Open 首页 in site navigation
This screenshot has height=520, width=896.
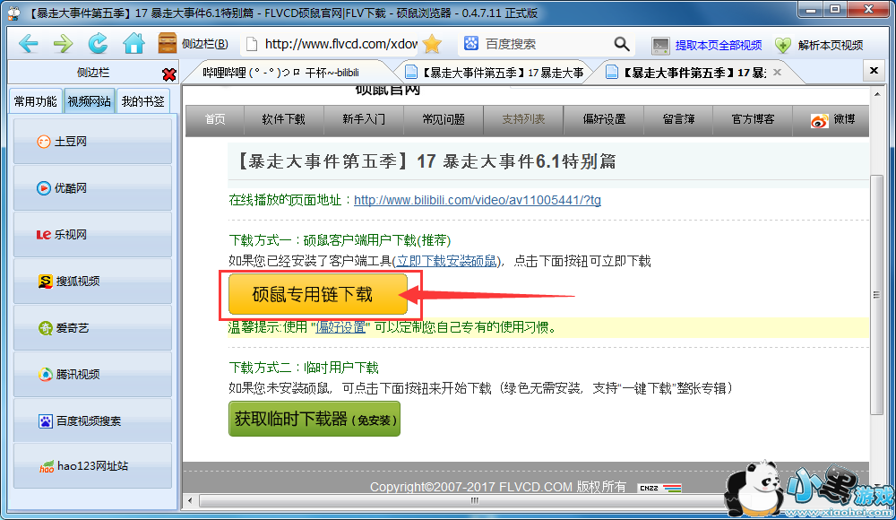[215, 119]
